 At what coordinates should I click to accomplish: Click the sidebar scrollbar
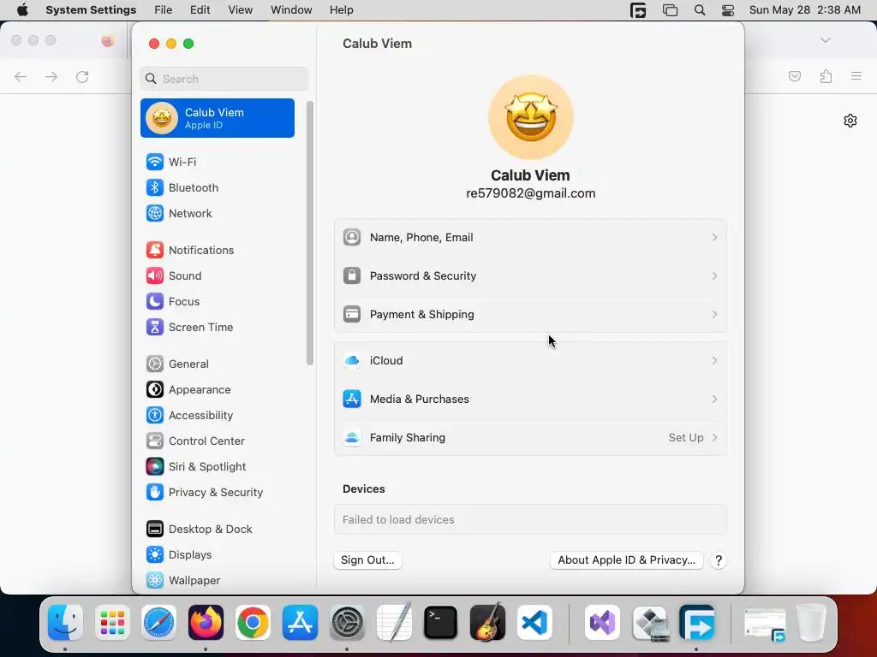tap(310, 234)
